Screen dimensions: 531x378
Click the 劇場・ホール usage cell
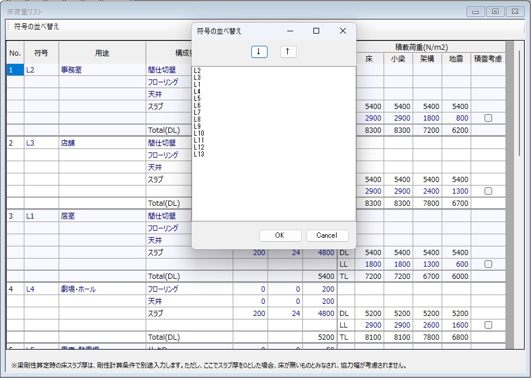[102, 289]
